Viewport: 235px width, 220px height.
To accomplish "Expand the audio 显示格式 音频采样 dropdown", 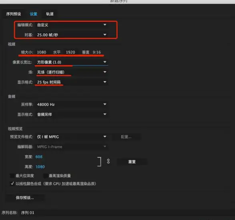I will pos(72,114).
